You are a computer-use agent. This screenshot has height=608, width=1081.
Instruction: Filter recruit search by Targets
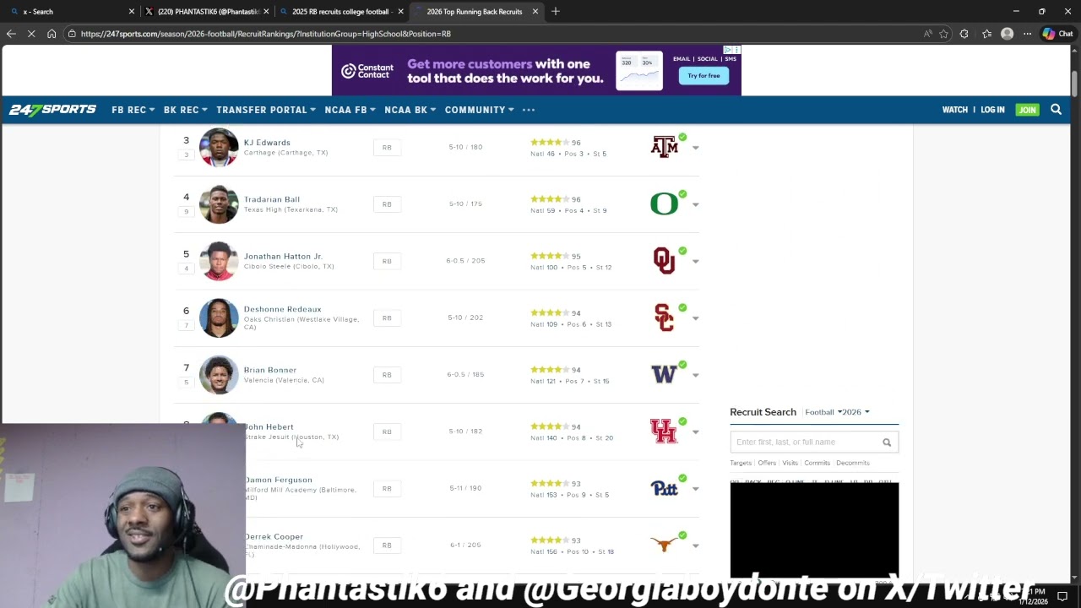coord(741,463)
